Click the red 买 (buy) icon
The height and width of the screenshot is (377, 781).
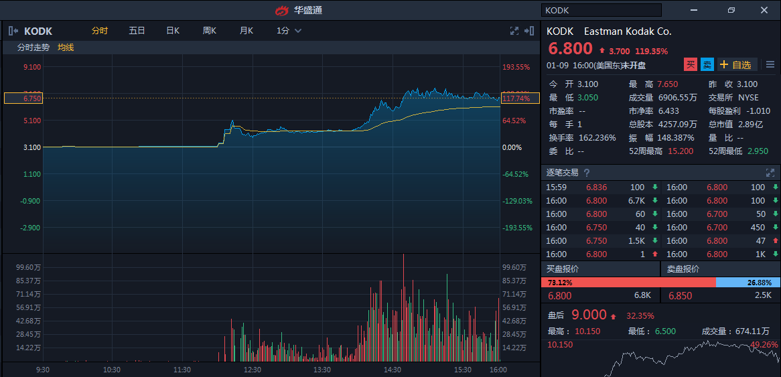[x=691, y=65]
